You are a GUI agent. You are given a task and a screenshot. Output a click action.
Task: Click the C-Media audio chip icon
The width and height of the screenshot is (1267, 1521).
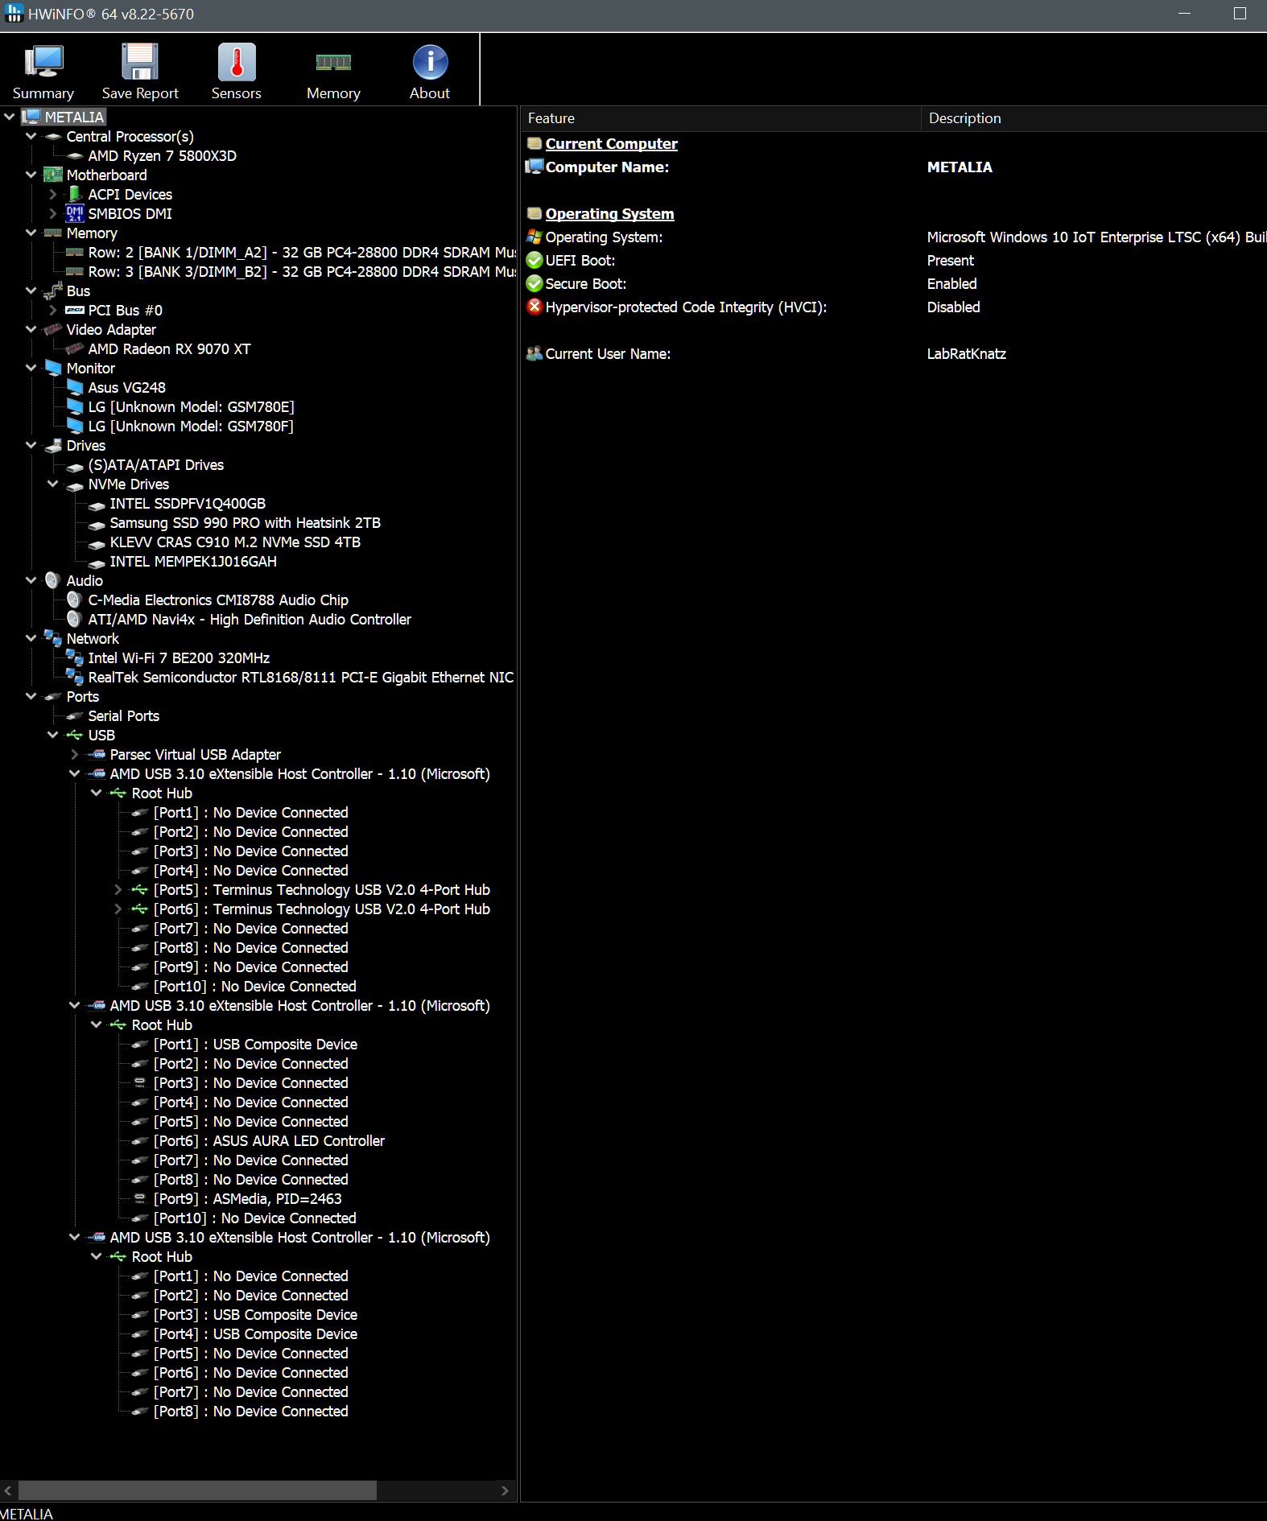click(x=75, y=600)
